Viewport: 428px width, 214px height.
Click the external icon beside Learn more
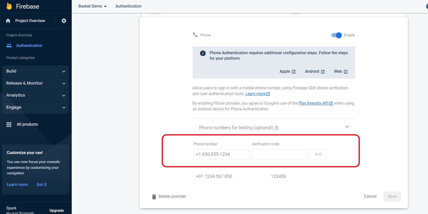coord(268,94)
